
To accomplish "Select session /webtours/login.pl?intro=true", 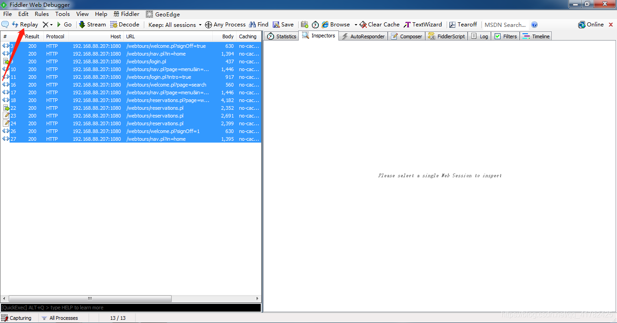I will [131, 77].
